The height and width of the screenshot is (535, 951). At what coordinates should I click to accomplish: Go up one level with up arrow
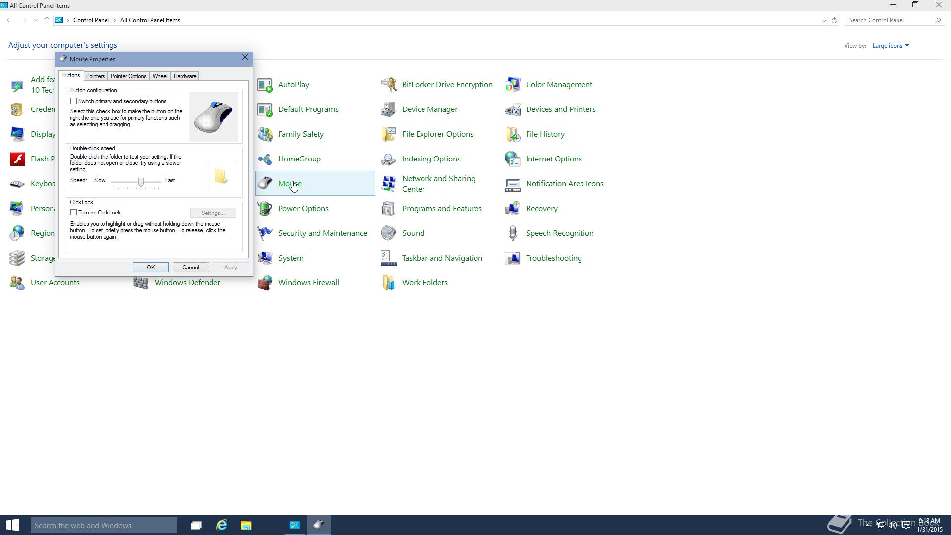(x=47, y=20)
